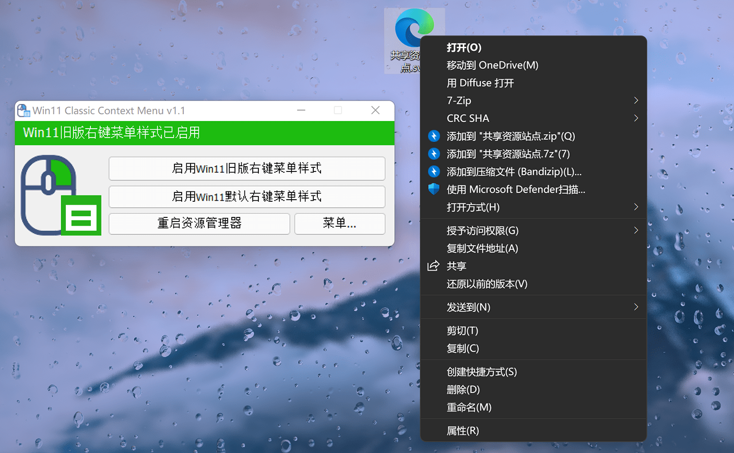Click the 重启资源管理器 button
Screen dimensions: 734x453
199,224
